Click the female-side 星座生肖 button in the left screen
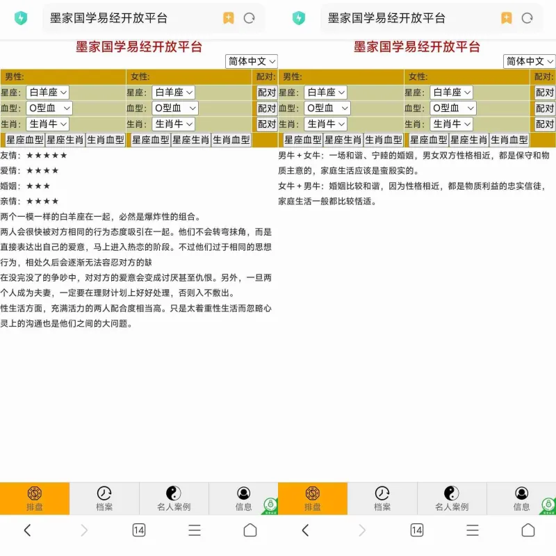This screenshot has width=556, height=556. [191, 140]
